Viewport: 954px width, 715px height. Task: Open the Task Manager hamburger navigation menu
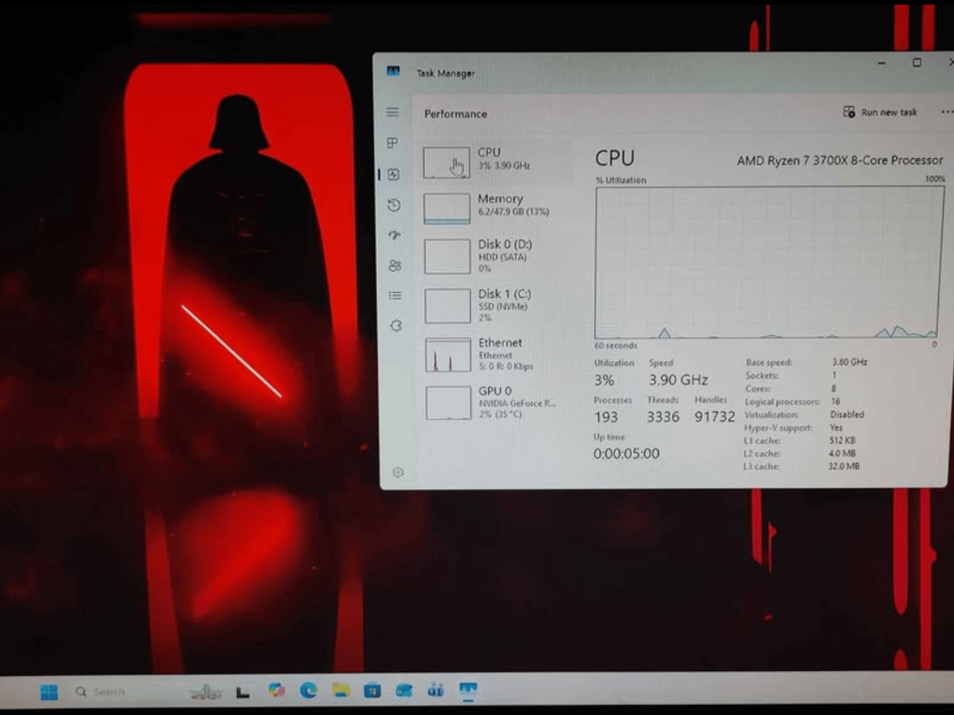point(392,112)
